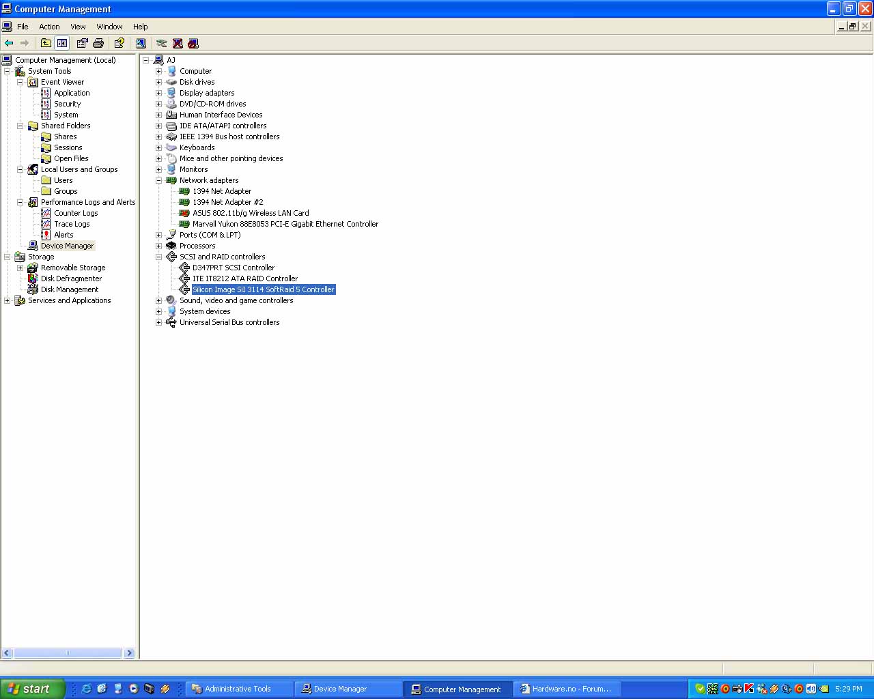Open Properties from the toolbar
Screen dimensions: 874x699
point(83,43)
